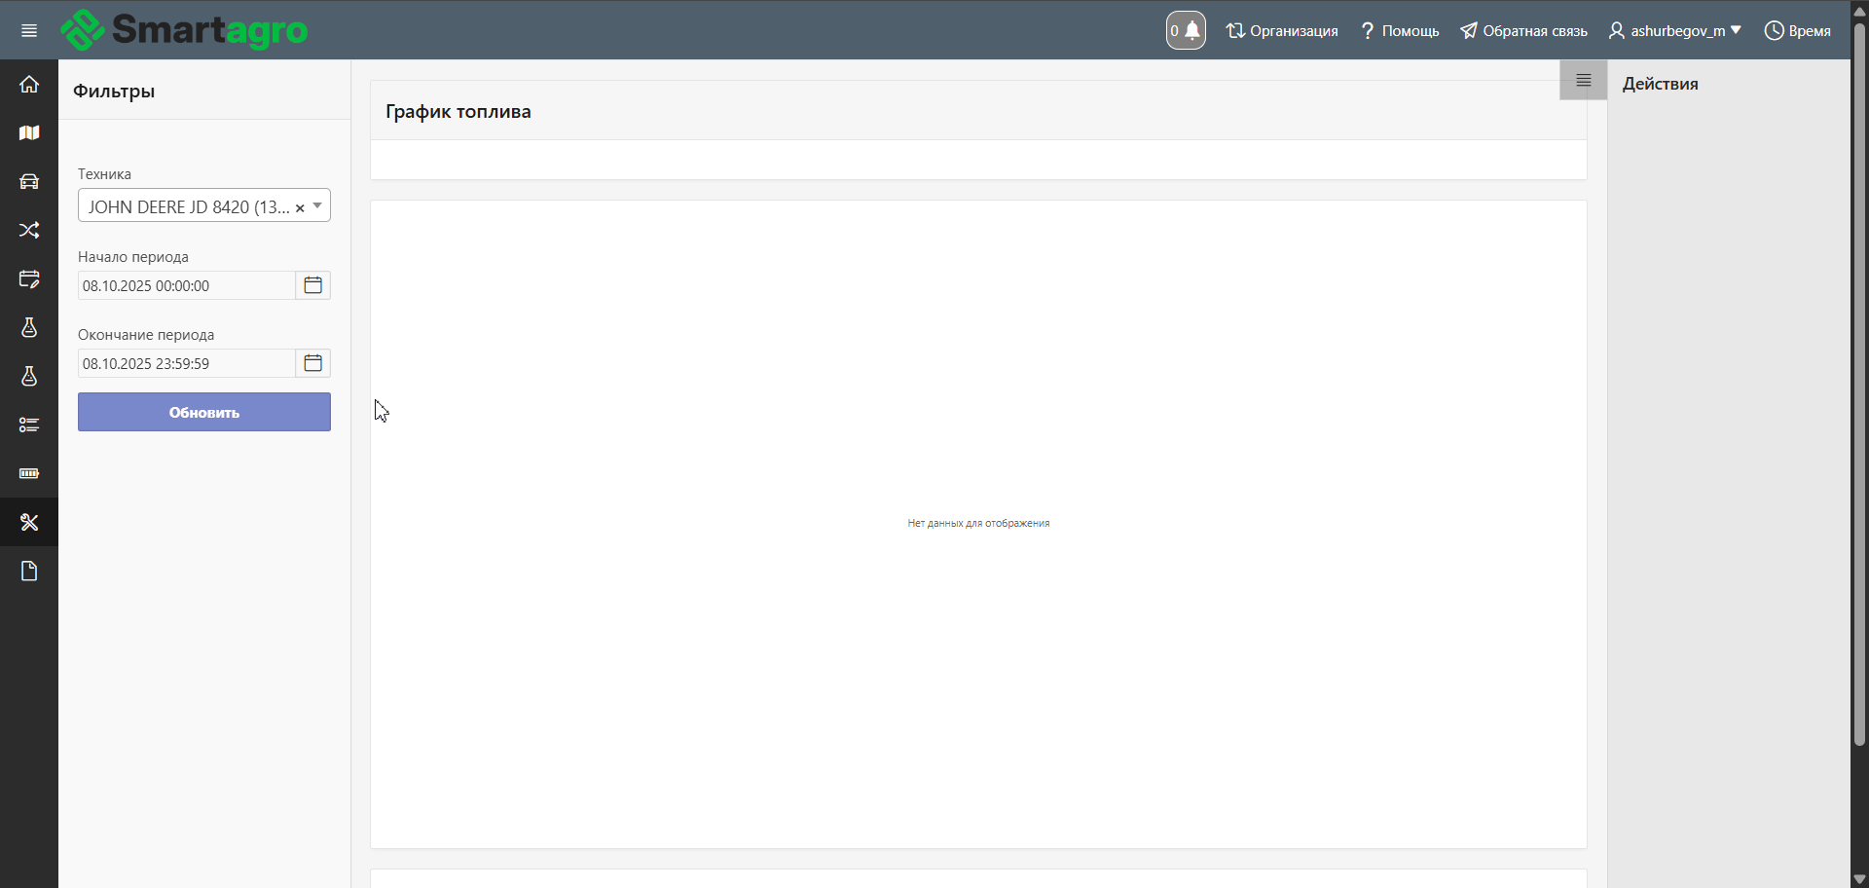The width and height of the screenshot is (1869, 888).
Task: Click the tools wrench sidebar icon
Action: click(29, 523)
